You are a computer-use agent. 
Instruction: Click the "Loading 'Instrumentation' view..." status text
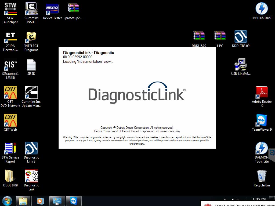(88, 61)
